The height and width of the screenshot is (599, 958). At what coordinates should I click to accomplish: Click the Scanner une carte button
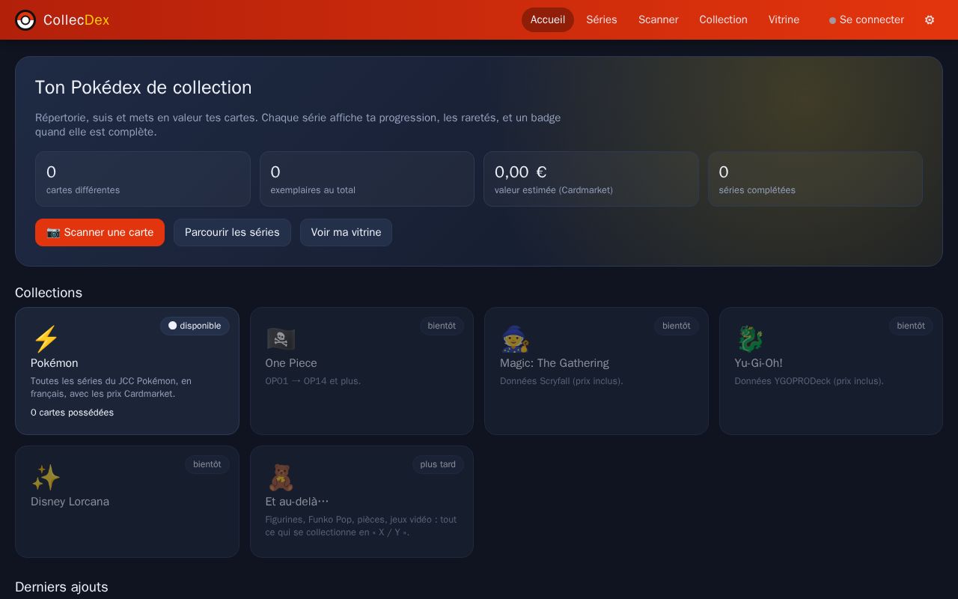point(100,232)
